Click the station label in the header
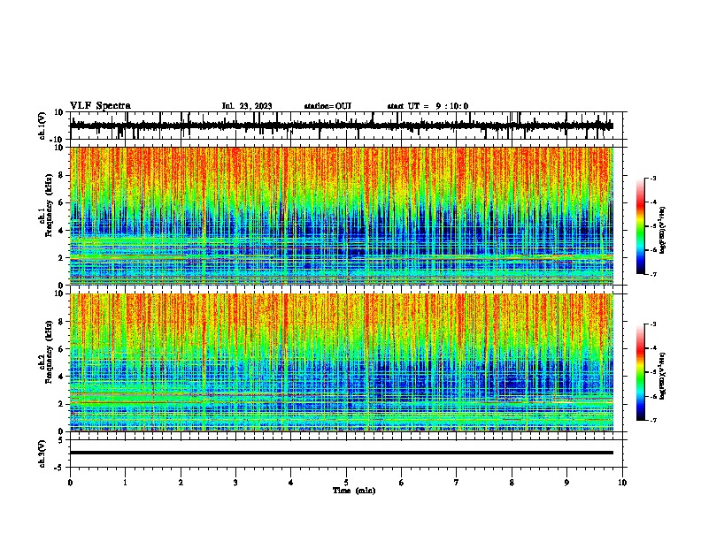 click(327, 106)
